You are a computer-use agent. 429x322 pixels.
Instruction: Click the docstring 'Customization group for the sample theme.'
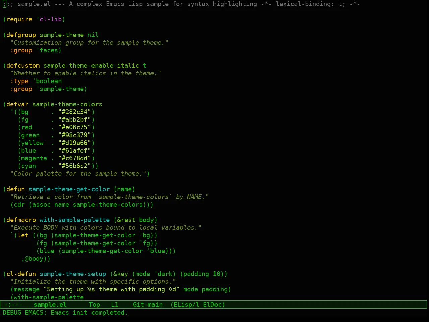(89, 43)
